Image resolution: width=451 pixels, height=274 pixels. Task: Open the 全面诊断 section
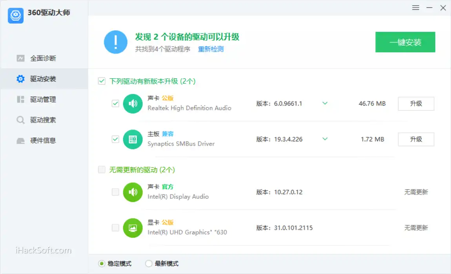[44, 58]
